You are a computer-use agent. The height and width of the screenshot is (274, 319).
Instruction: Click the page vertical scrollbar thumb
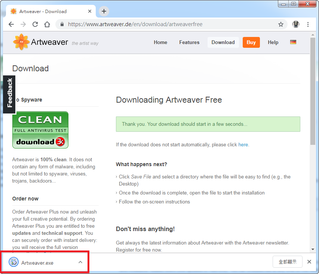(313, 91)
